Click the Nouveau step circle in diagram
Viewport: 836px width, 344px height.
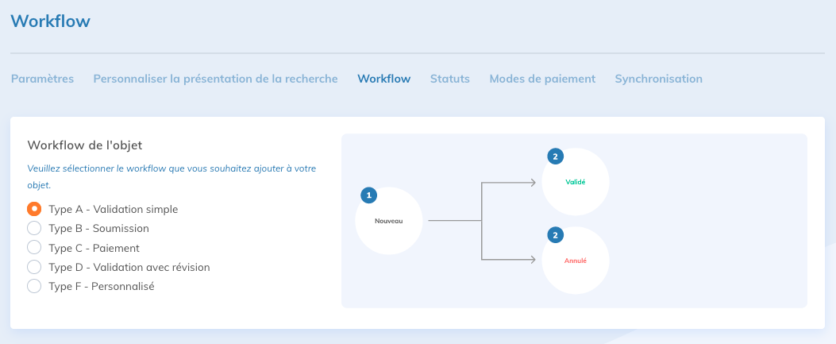coord(389,221)
